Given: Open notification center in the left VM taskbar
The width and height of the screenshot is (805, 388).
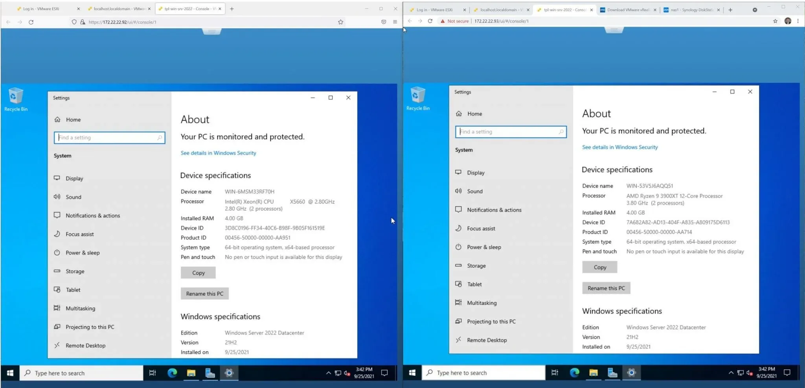Looking at the screenshot, I should [x=384, y=373].
